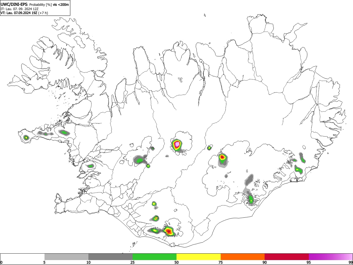Click the red 90-95% legend swatch
Viewport: 353px width, 265px height.
click(x=287, y=257)
